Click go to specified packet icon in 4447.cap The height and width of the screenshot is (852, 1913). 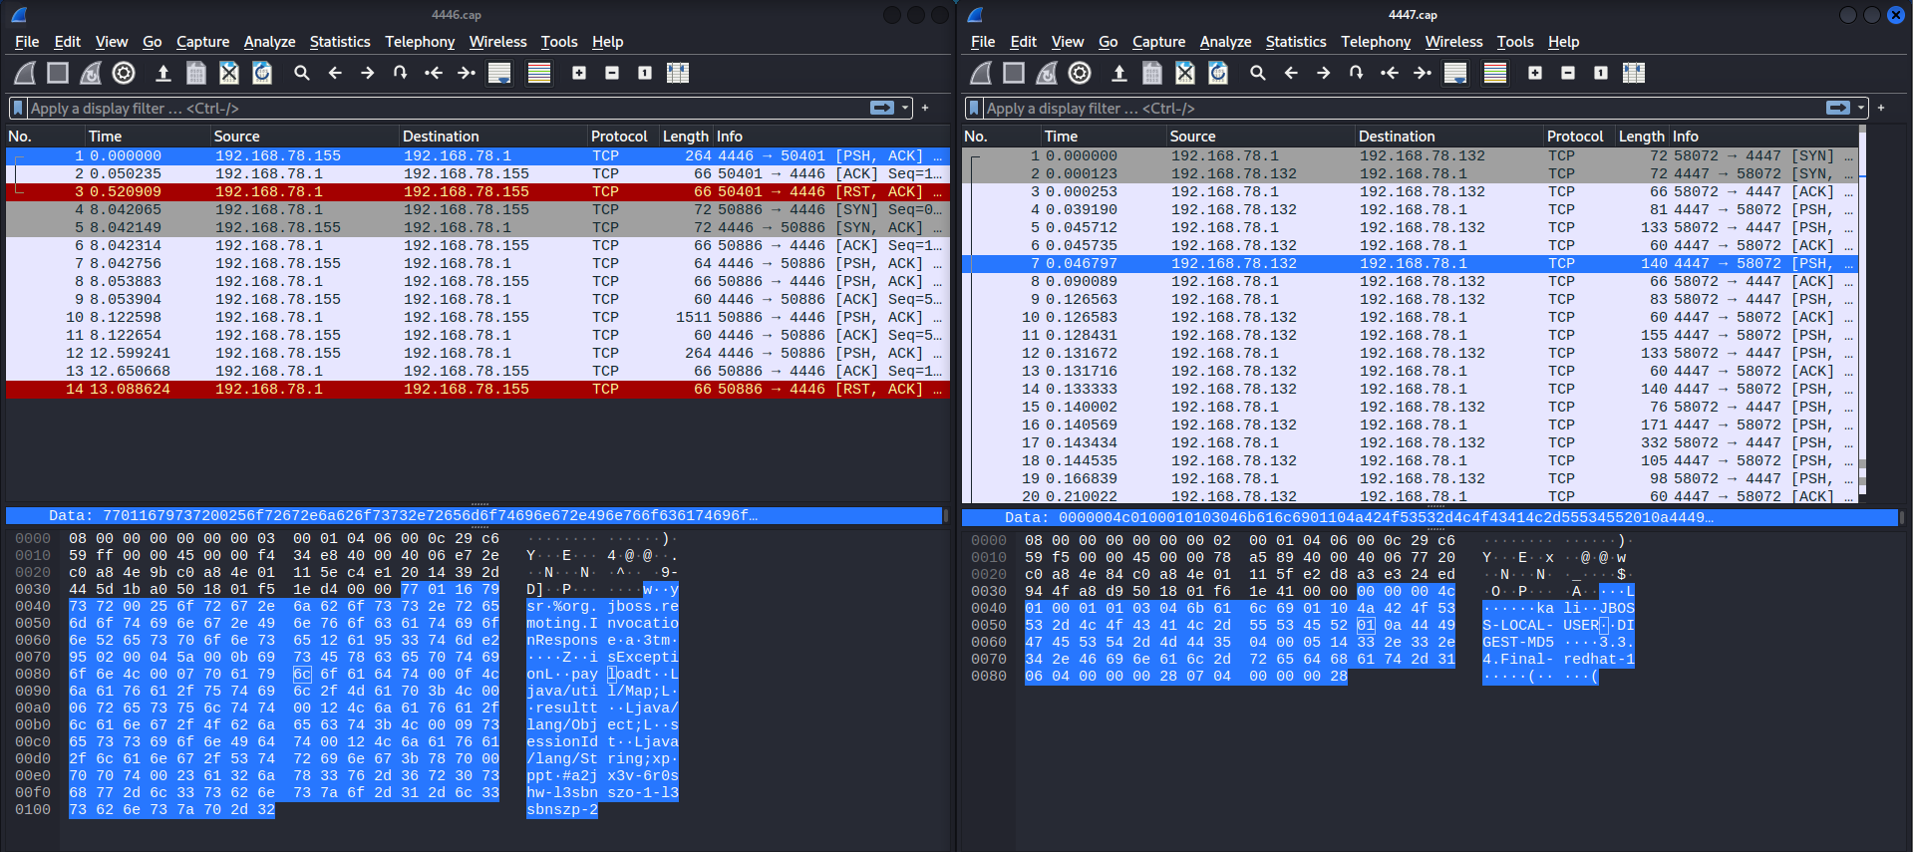[1356, 73]
